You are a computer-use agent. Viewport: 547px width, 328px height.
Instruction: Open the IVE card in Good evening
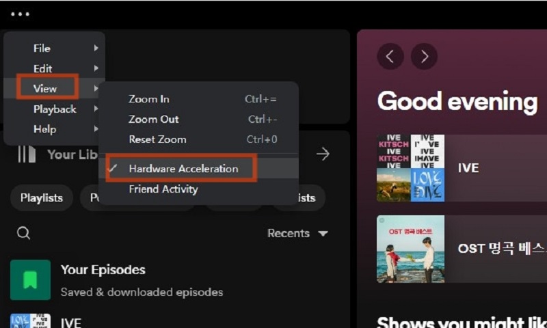462,168
